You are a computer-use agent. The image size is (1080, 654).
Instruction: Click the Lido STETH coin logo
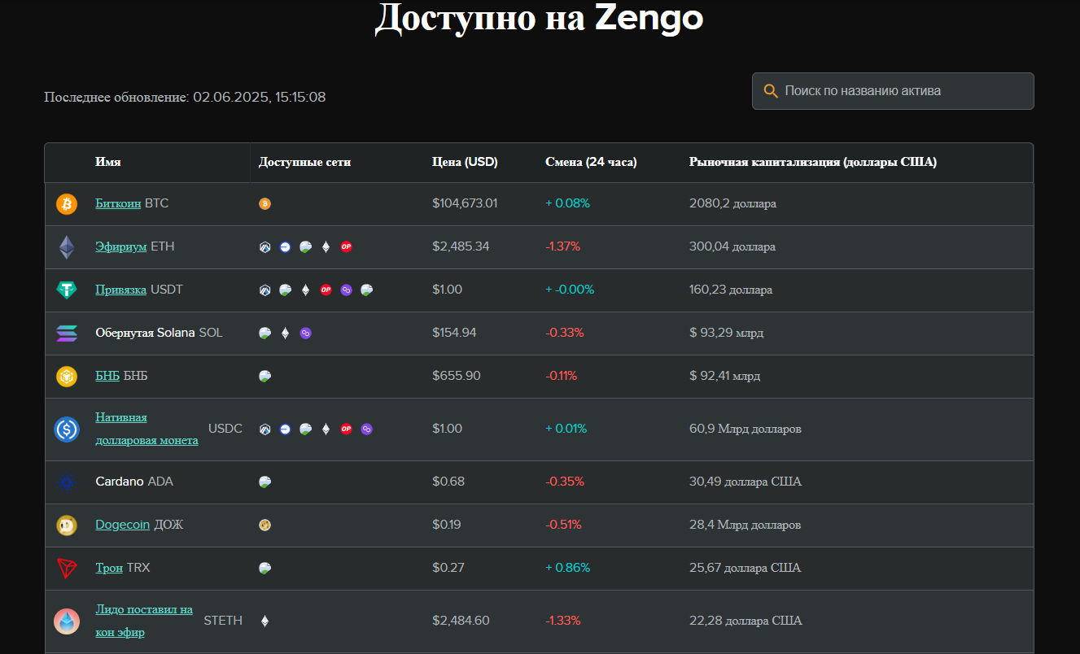coord(67,621)
